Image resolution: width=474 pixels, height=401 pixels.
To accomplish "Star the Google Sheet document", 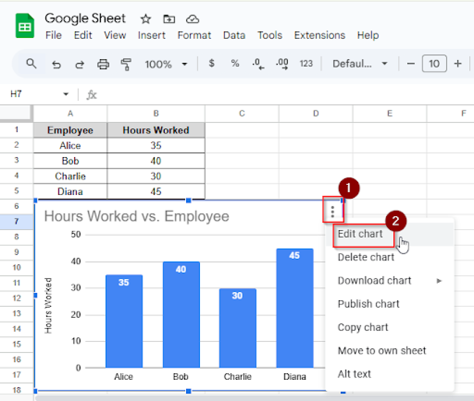I will [146, 19].
